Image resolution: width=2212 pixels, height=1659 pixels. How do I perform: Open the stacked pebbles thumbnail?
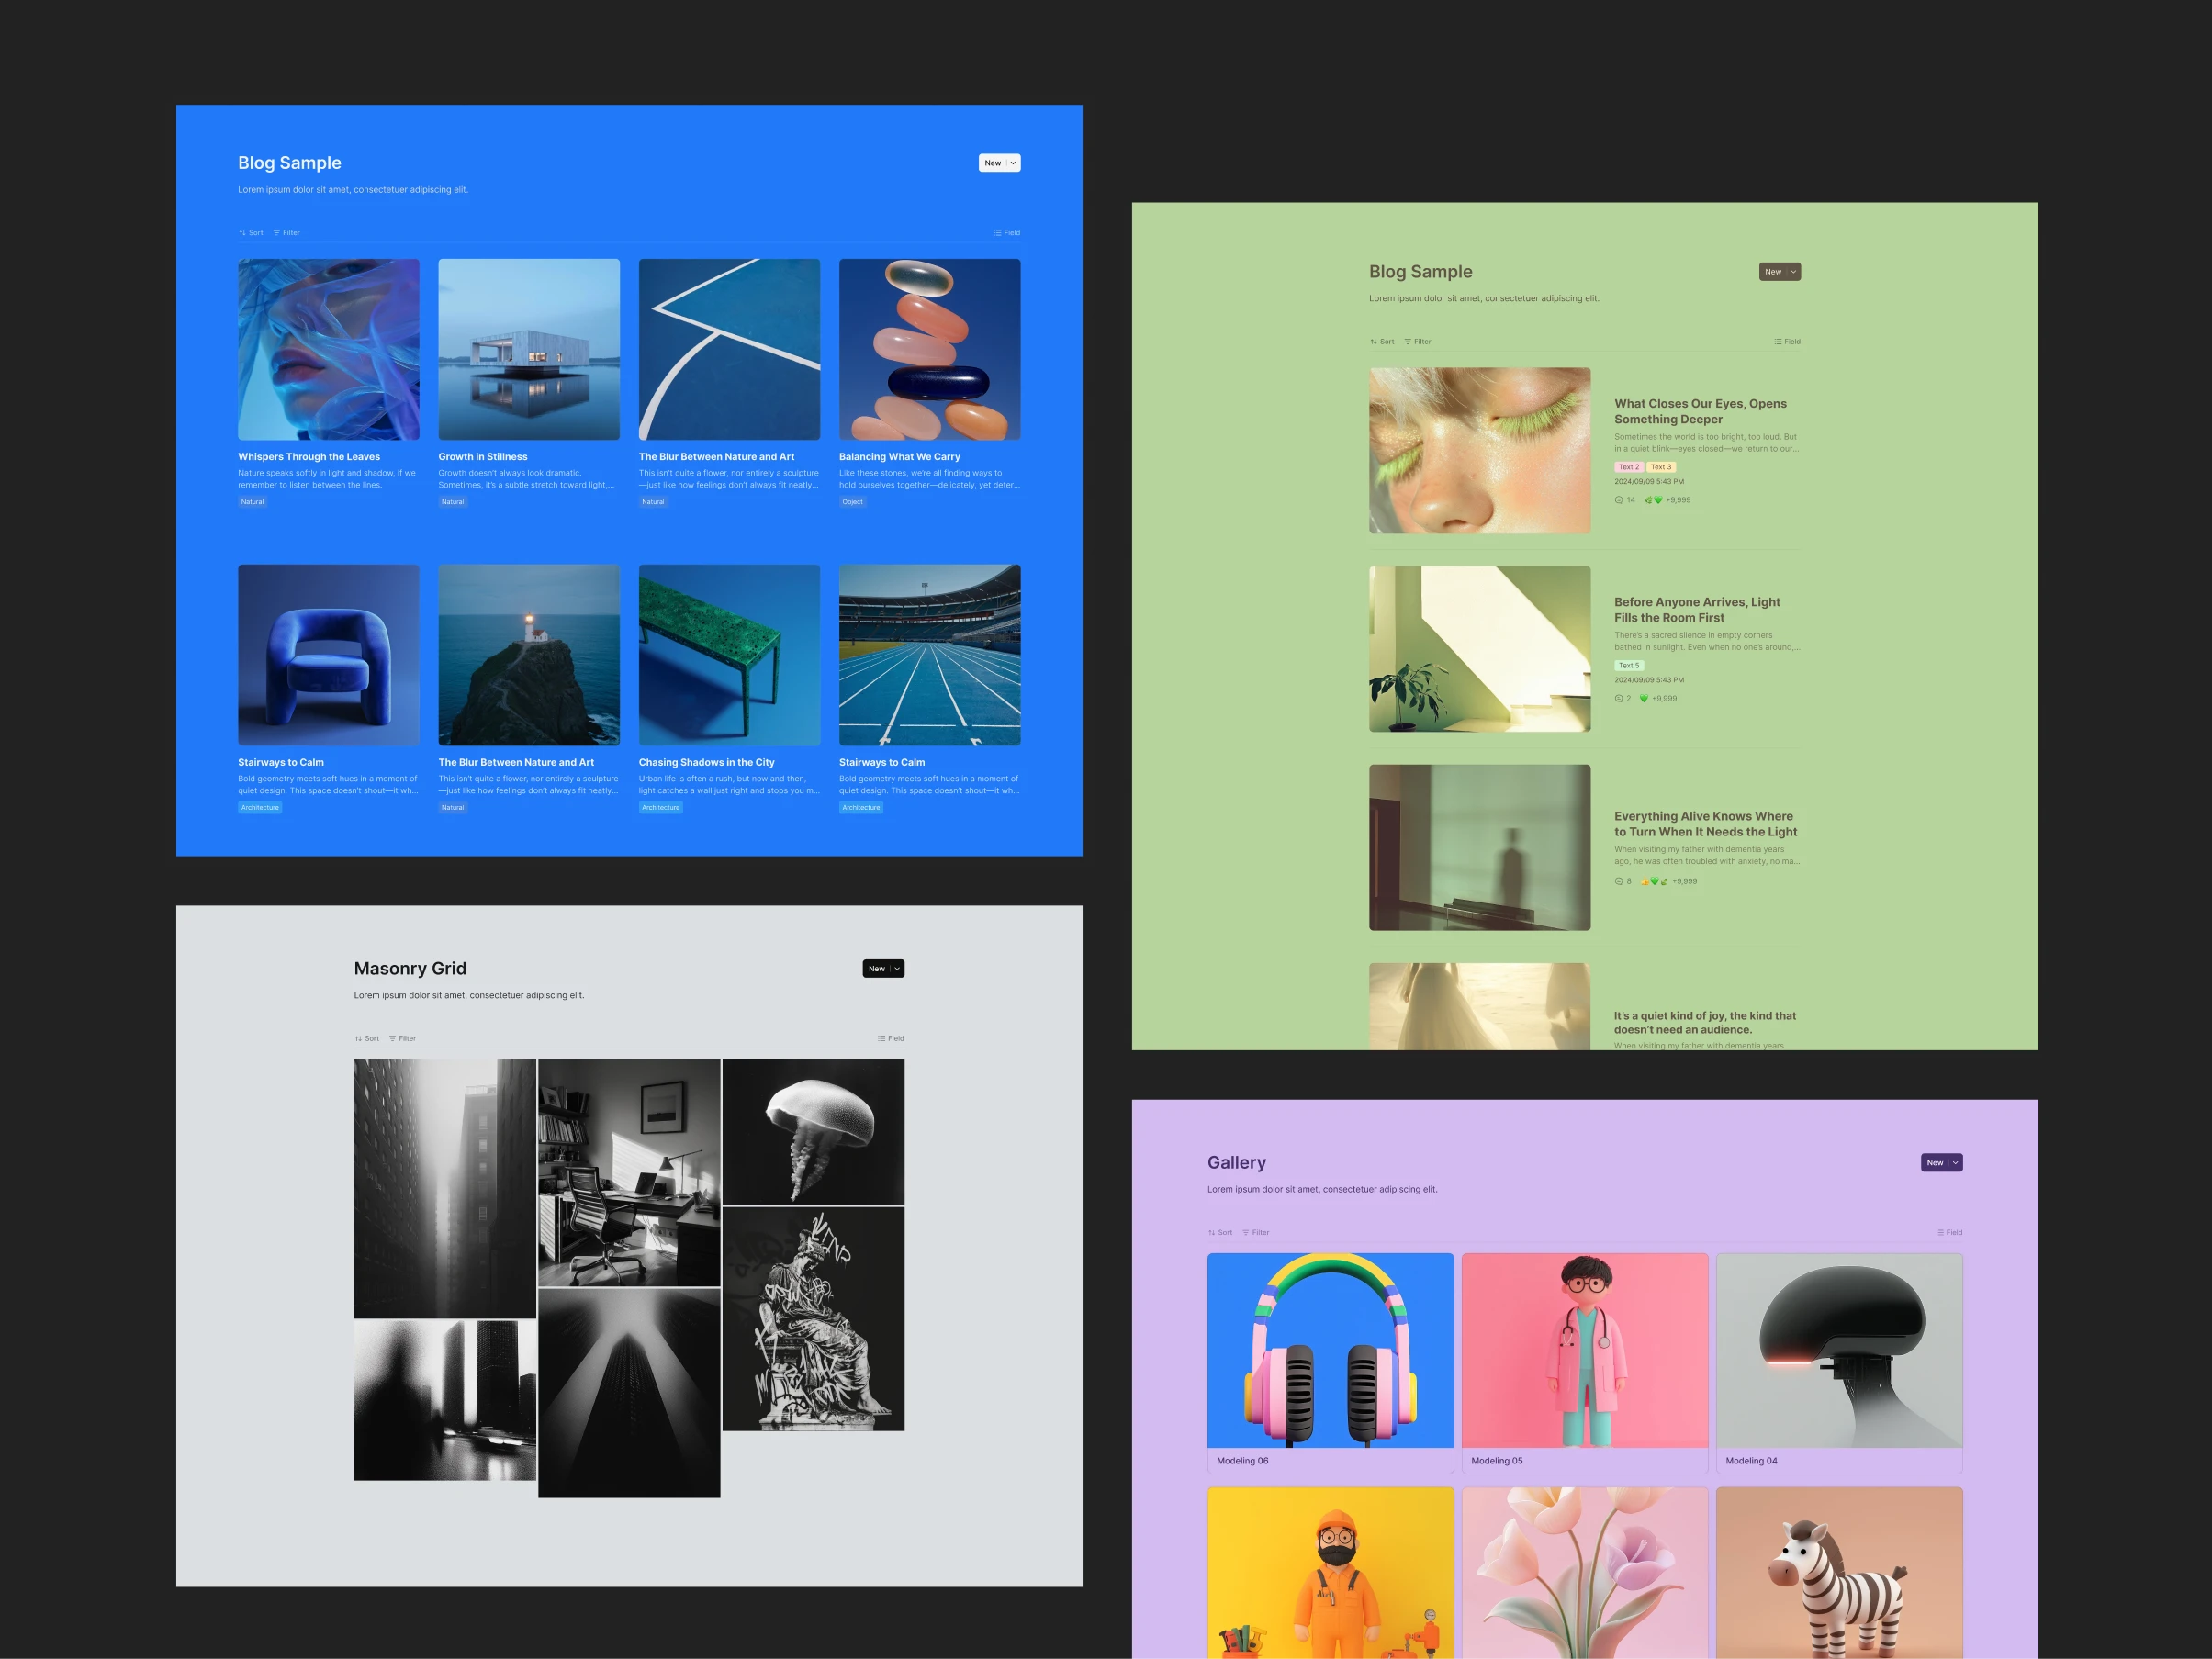[930, 350]
